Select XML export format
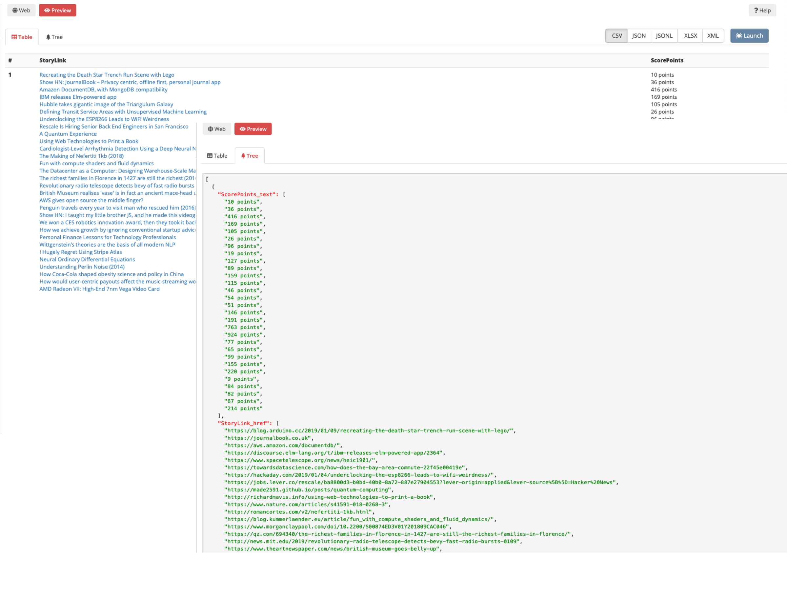Screen dimensions: 787x597 (713, 36)
